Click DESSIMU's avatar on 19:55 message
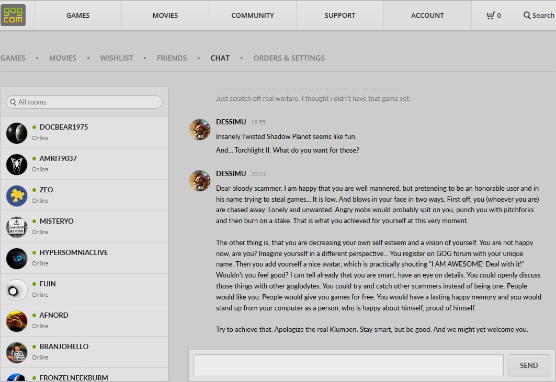 point(200,130)
